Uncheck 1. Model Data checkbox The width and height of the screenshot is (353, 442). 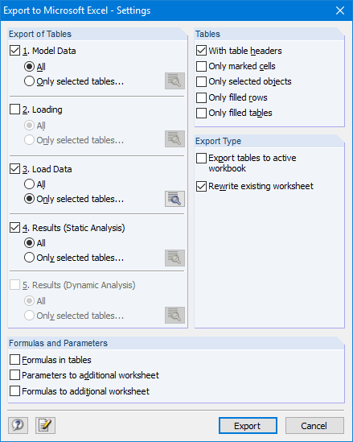[x=14, y=51]
